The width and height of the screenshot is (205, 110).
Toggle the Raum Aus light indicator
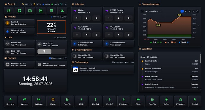point(60,37)
